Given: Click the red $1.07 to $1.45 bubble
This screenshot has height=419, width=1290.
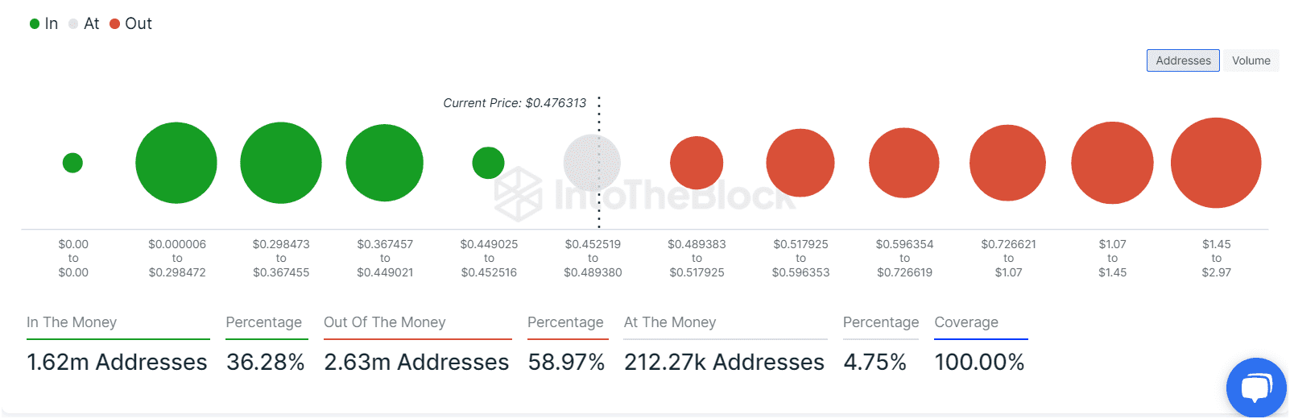Looking at the screenshot, I should pos(1112,163).
